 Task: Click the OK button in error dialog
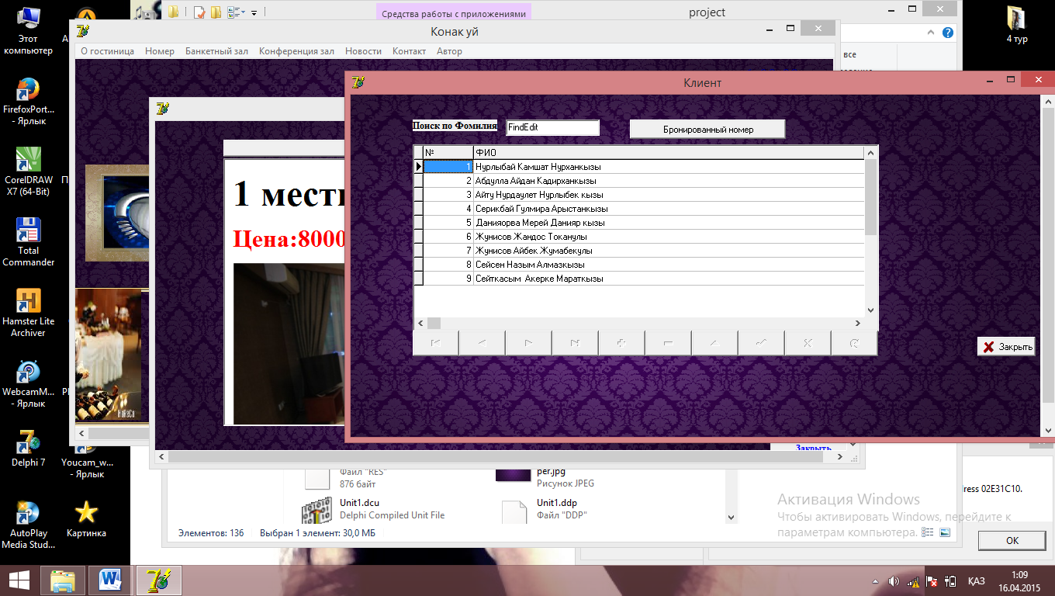click(x=1012, y=540)
